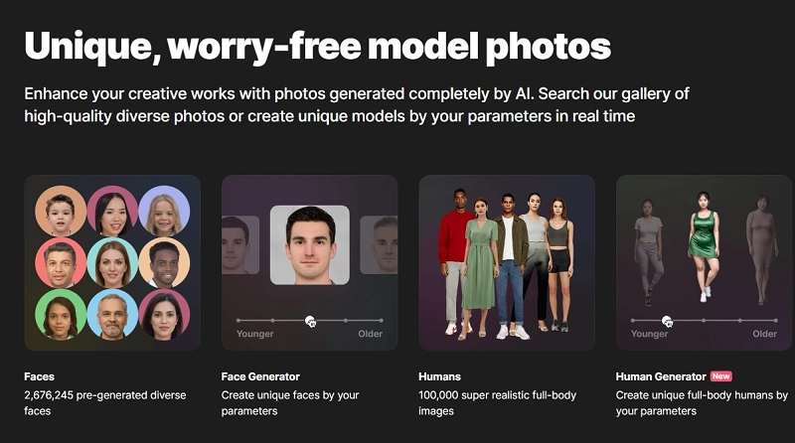Click the Younger label under Human Generator

click(650, 334)
